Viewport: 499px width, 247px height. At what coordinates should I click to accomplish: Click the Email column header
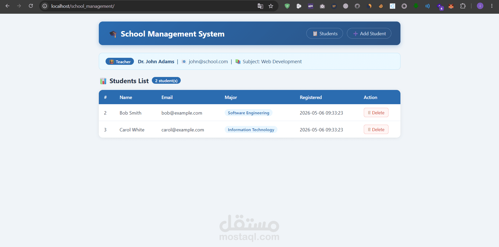(167, 97)
